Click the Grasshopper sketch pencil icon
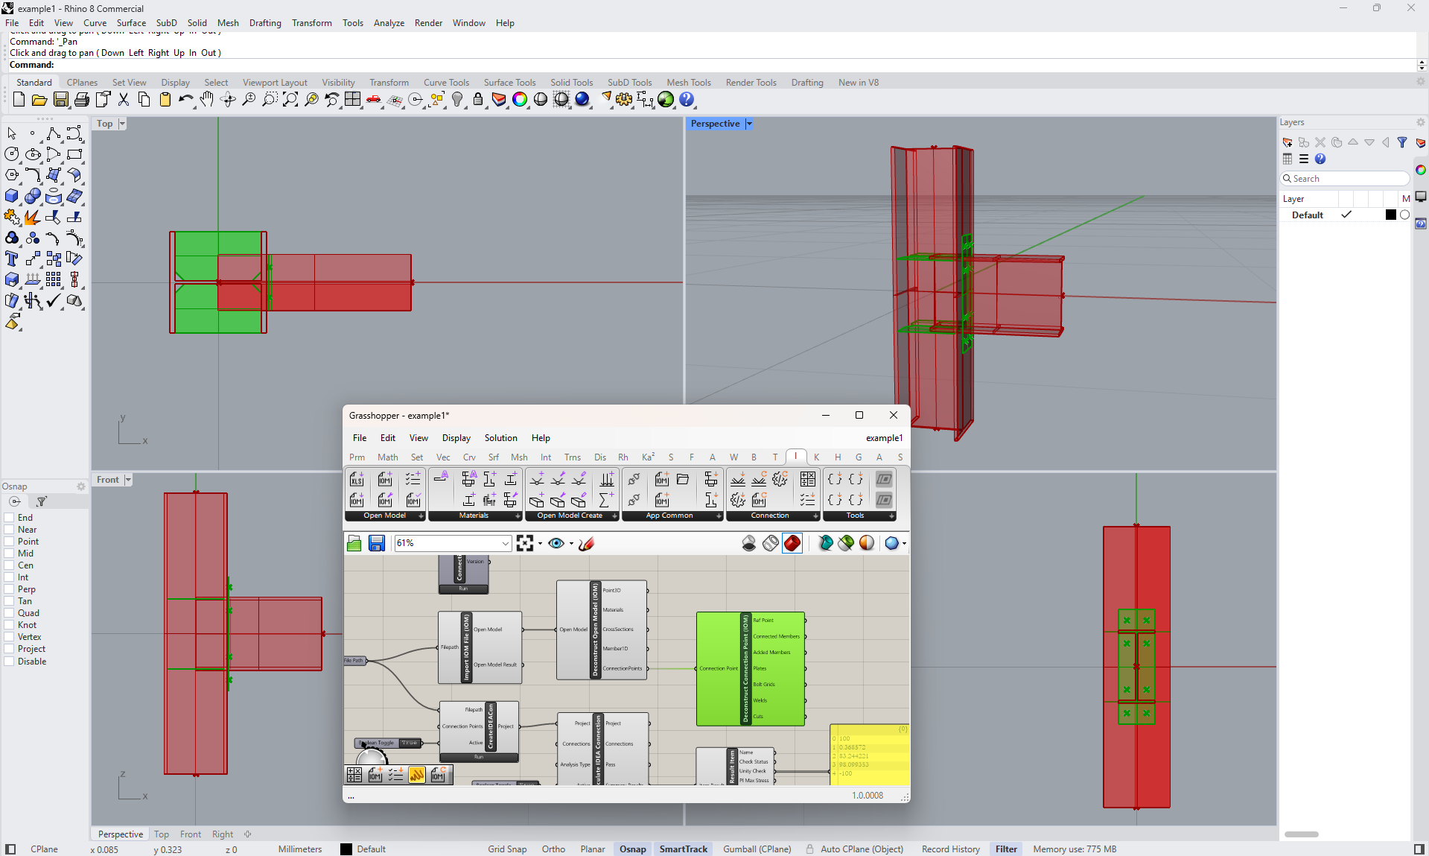 point(586,544)
